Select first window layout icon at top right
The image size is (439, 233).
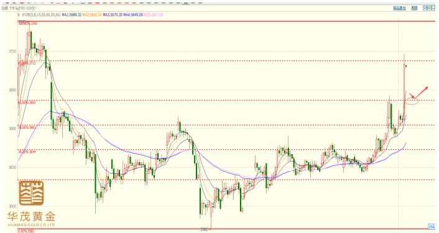425,8
